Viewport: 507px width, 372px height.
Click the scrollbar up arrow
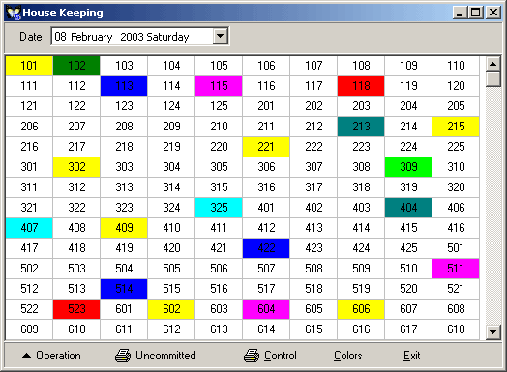pyautogui.click(x=493, y=64)
